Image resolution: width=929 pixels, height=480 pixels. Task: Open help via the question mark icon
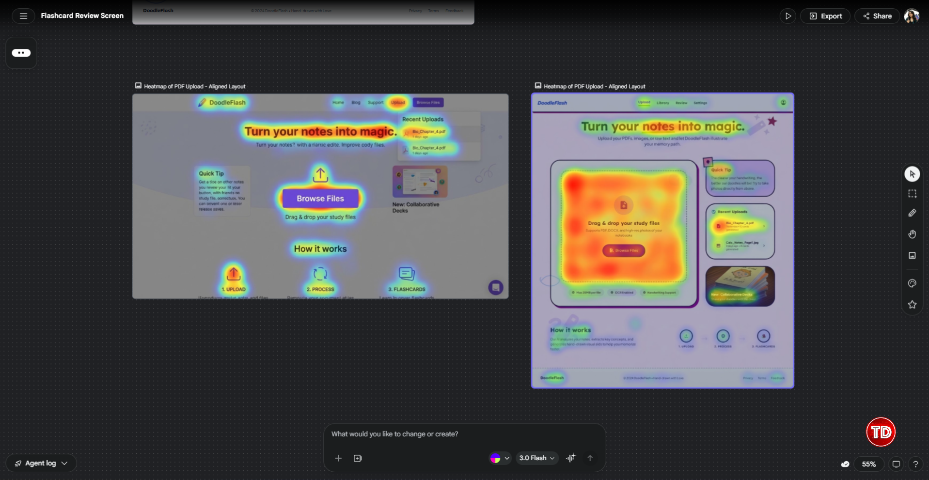click(916, 464)
